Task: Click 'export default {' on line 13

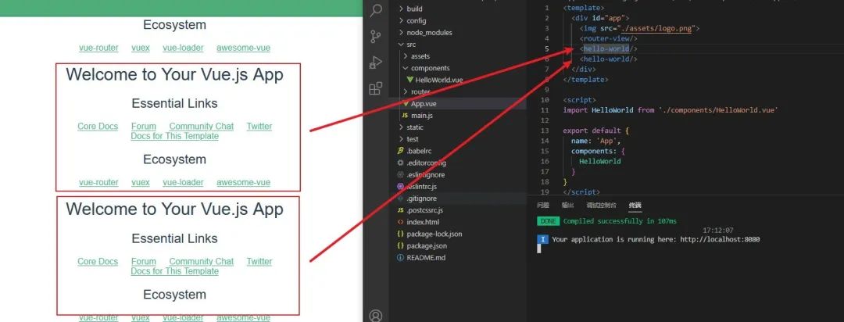Action: 595,131
